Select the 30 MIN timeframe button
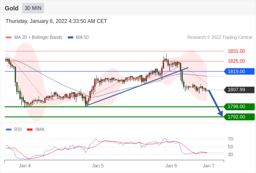This screenshot has height=173, width=256. pos(33,8)
